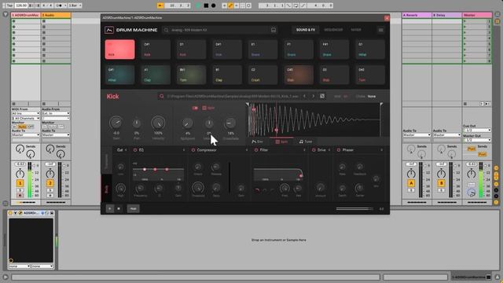The height and width of the screenshot is (283, 503).
Task: Open the Drum Machine hamburger menu
Action: 380,30
